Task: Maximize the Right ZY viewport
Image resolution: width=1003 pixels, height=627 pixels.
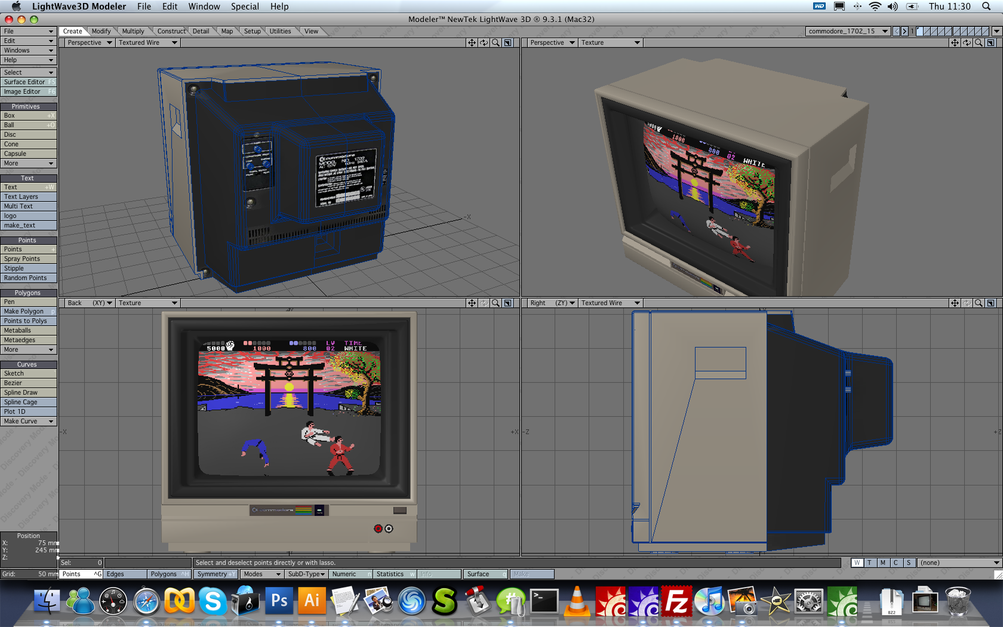Action: pos(990,303)
